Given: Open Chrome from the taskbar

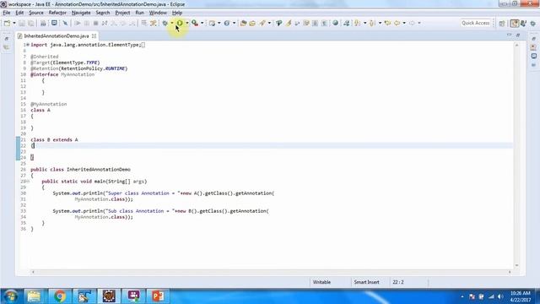Looking at the screenshot, I should [x=59, y=296].
